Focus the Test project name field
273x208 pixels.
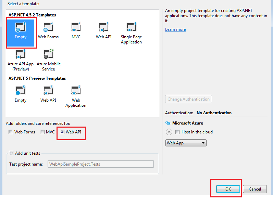coord(101,164)
